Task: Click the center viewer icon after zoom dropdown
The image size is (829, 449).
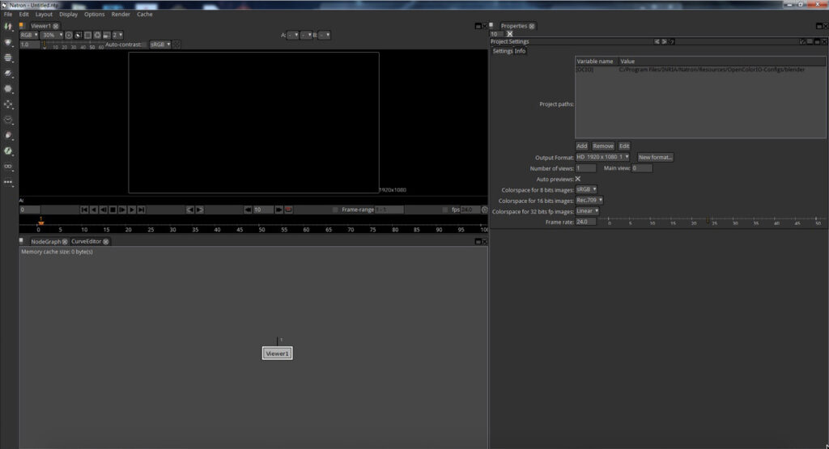Action: click(69, 36)
